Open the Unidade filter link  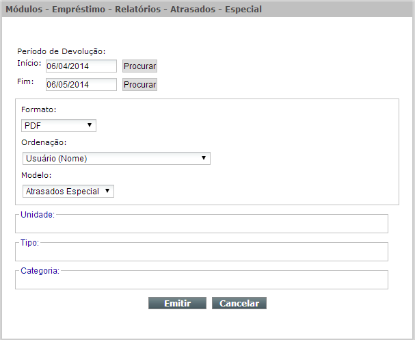click(38, 215)
